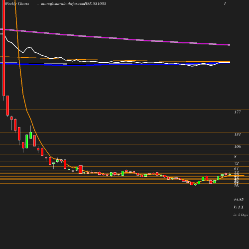
Task: Click the 'BSE 531035' symbol label
Action: (x=95, y=3)
